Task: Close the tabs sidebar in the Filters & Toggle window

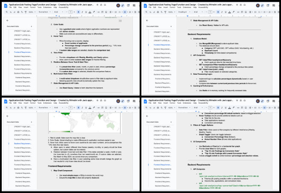Action: (147, 116)
